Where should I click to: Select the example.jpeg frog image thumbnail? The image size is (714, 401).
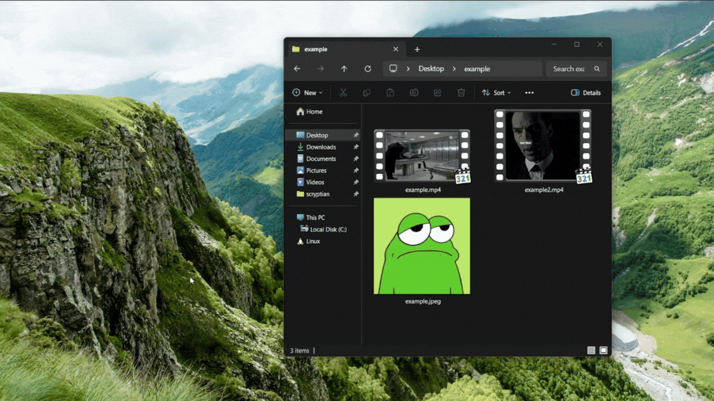[422, 246]
